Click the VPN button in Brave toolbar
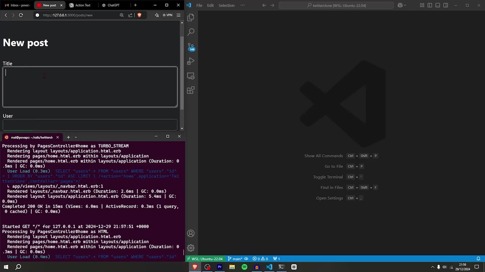The image size is (485, 272). point(167,15)
